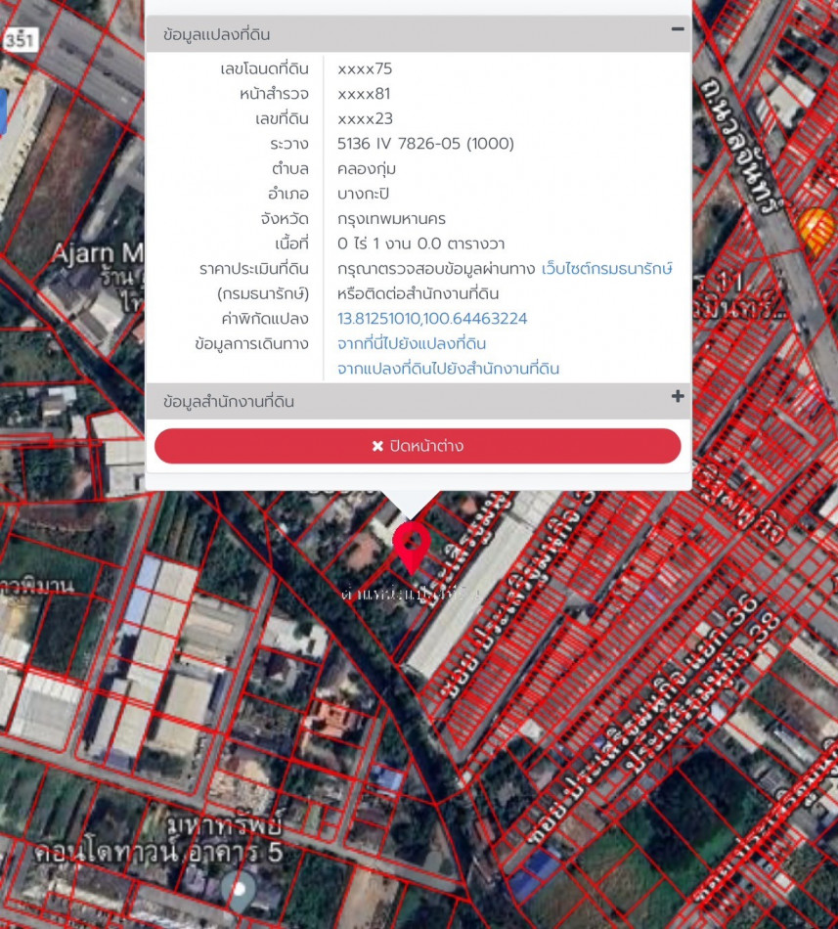Click the ข้อมูลแปลงที่ดิน header title
This screenshot has width=838, height=929.
coord(217,34)
